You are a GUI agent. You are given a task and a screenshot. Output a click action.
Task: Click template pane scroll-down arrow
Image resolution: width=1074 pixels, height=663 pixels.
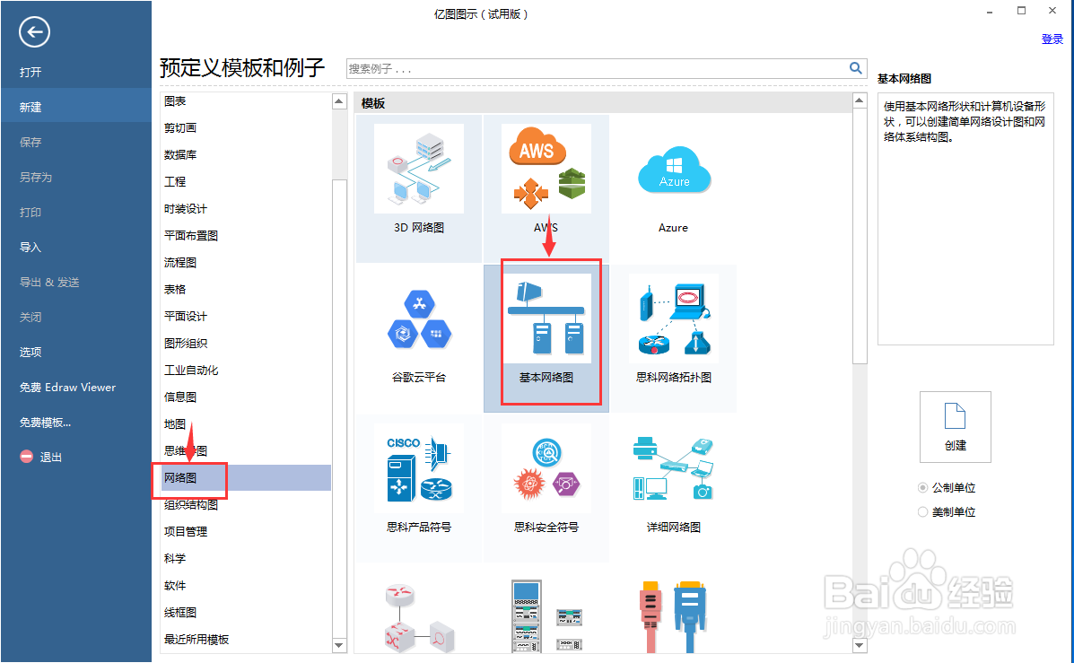tap(860, 644)
